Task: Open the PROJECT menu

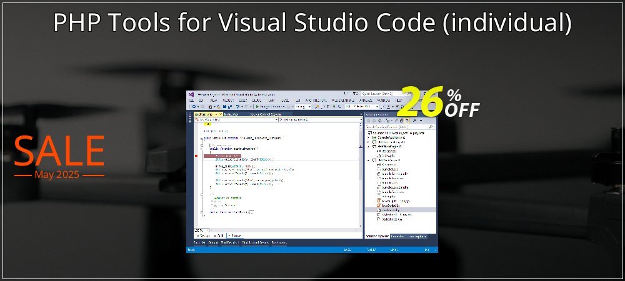Action: [228, 101]
